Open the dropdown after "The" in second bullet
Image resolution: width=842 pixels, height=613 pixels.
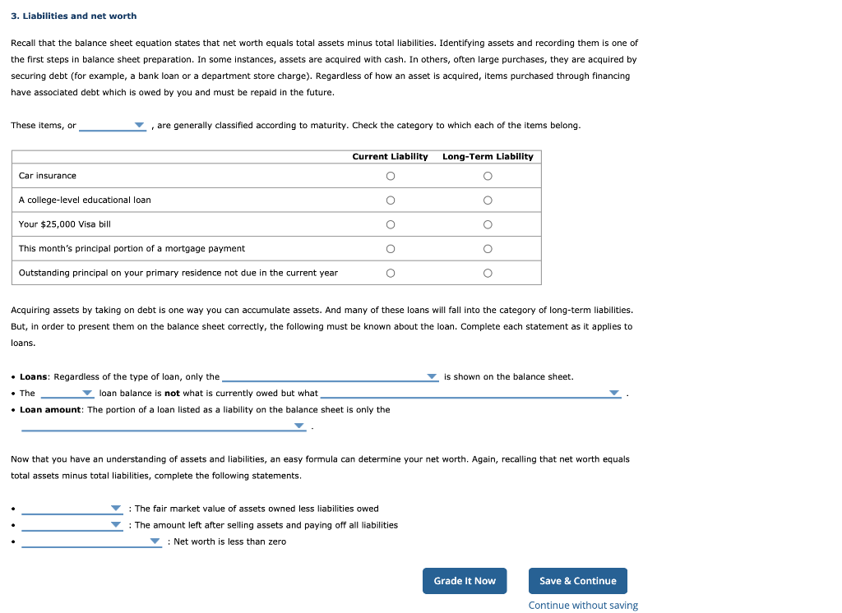[x=87, y=393]
